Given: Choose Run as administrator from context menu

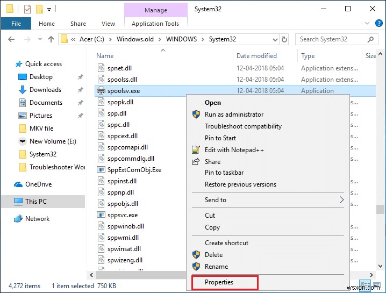Looking at the screenshot, I should (234, 115).
